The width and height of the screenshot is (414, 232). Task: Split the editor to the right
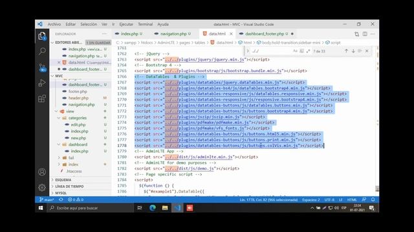[365, 34]
